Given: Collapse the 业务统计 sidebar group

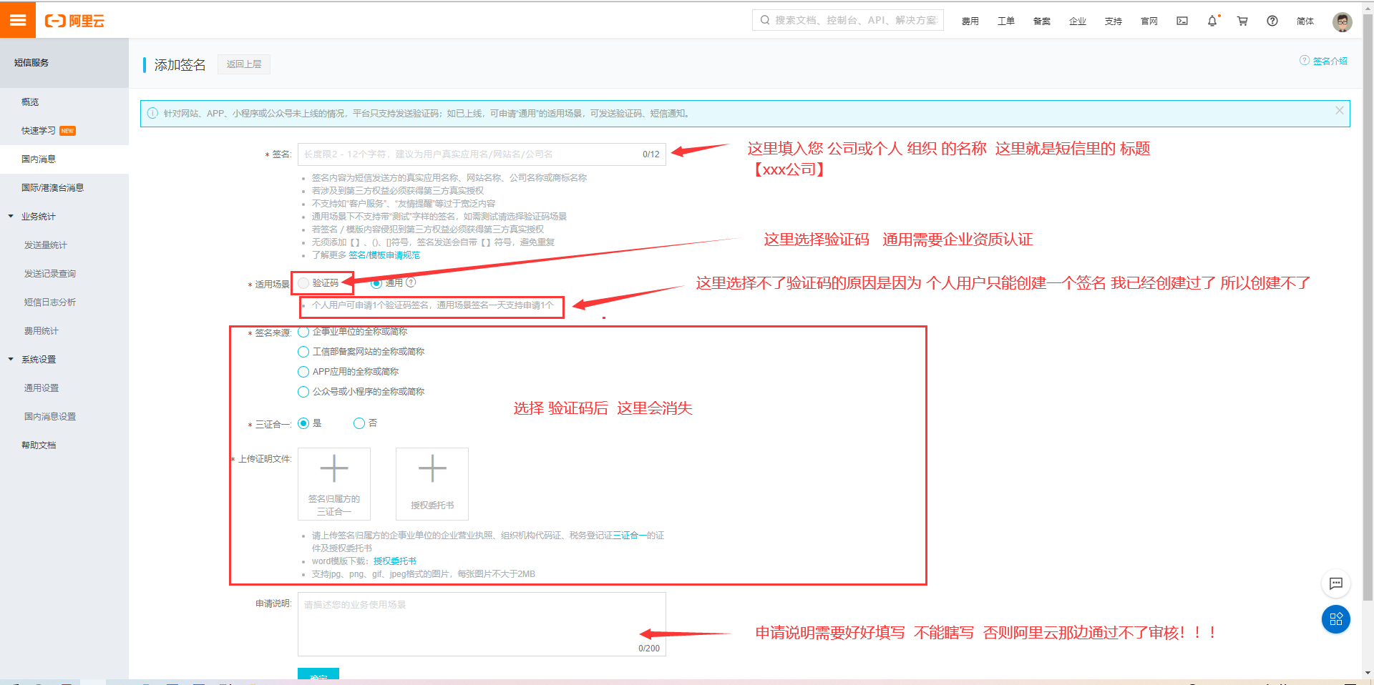Looking at the screenshot, I should tap(11, 216).
